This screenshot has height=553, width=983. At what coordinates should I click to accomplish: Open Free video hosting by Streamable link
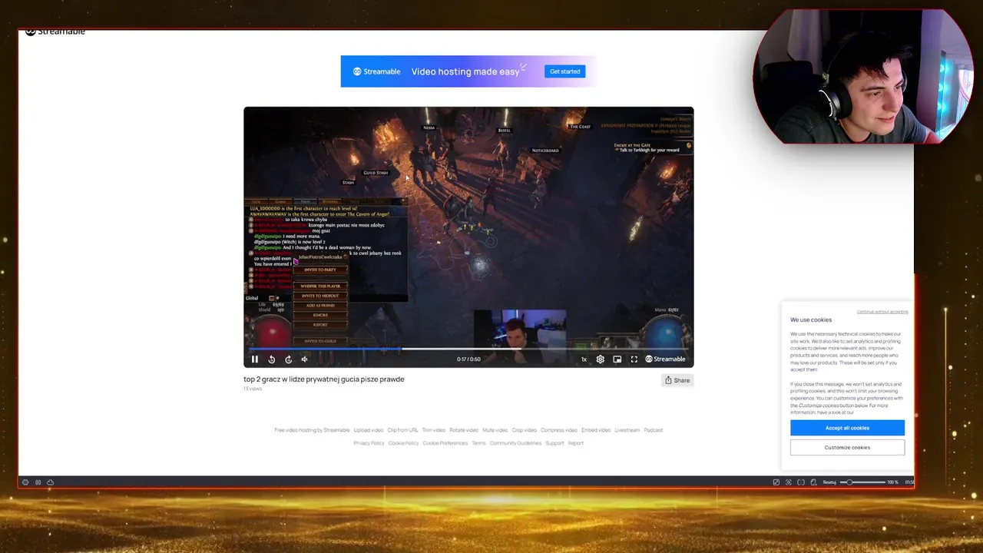click(x=312, y=430)
